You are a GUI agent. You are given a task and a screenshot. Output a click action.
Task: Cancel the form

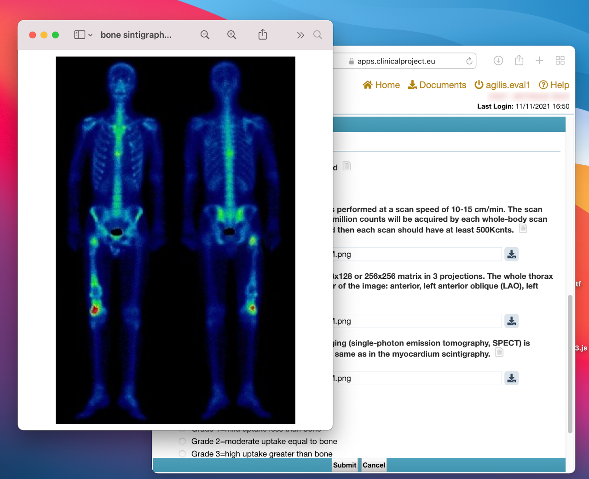374,465
